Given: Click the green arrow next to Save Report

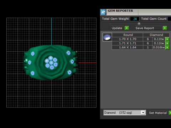Looking at the screenshot, I should point(165,28).
